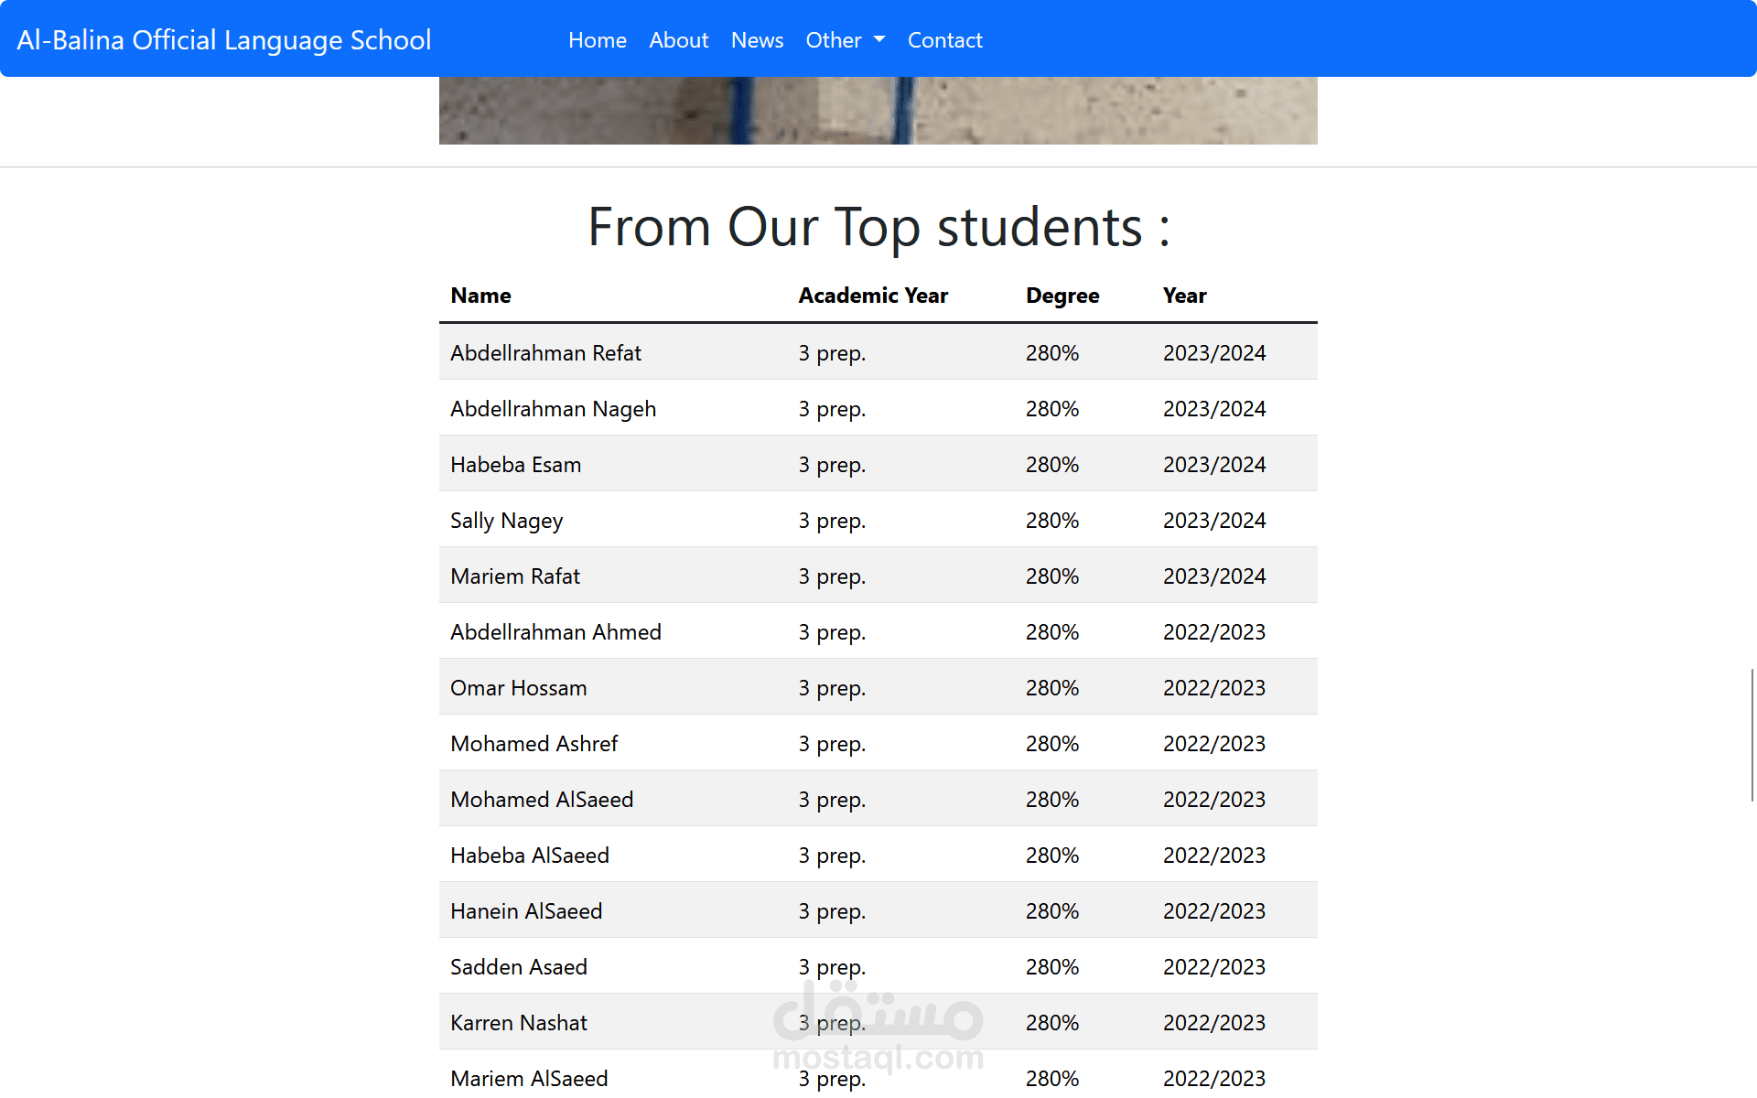Image resolution: width=1757 pixels, height=1098 pixels.
Task: Click the 2022/2023 year for Mariem AlSaeed
Action: (1214, 1079)
